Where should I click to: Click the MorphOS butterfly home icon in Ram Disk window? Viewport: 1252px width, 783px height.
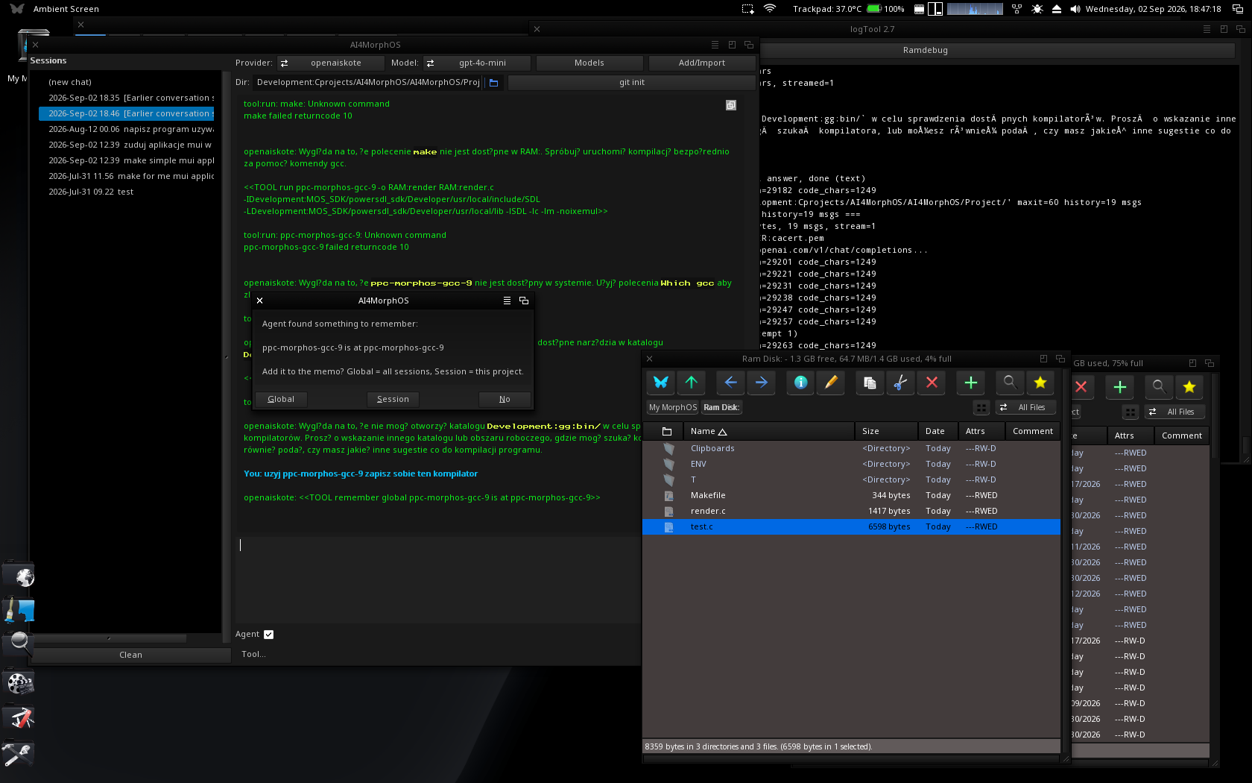(x=660, y=383)
